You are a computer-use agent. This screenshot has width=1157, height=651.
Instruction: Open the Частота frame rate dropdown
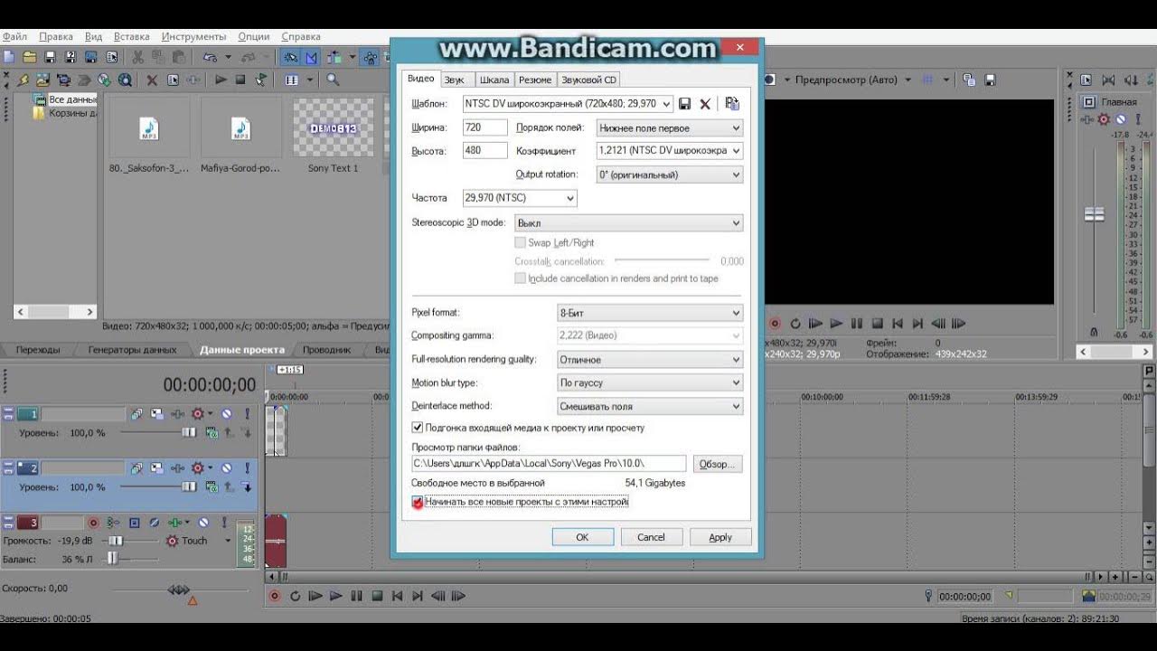coord(519,198)
